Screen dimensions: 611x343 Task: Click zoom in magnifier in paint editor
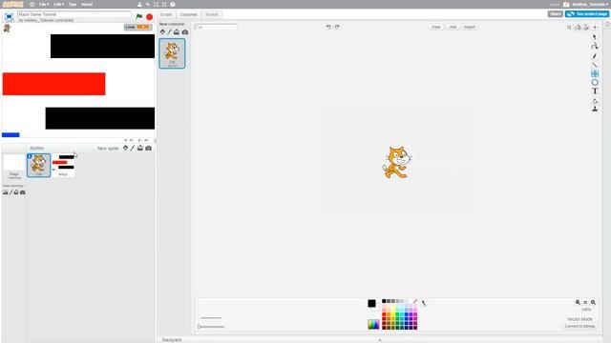pos(593,302)
